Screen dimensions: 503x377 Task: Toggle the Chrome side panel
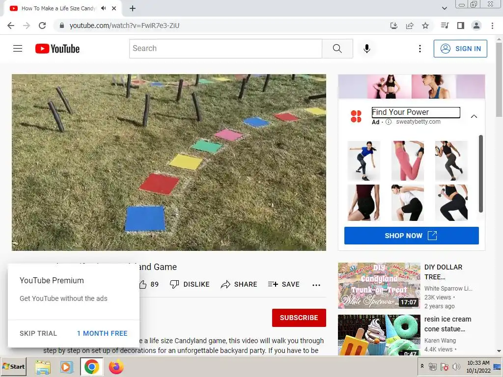pyautogui.click(x=461, y=26)
